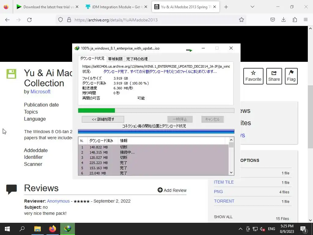Select connection row 4 with 225.223 MB
The height and width of the screenshot is (235, 313).
click(x=153, y=163)
